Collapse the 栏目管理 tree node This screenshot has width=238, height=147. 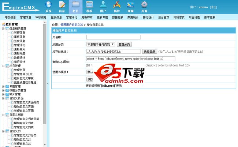(x=3, y=66)
